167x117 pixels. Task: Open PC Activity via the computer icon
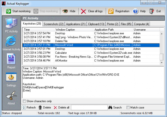click(x=11, y=23)
